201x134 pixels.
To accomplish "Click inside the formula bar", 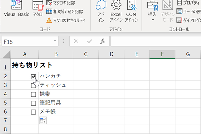I will pyautogui.click(x=154, y=41).
